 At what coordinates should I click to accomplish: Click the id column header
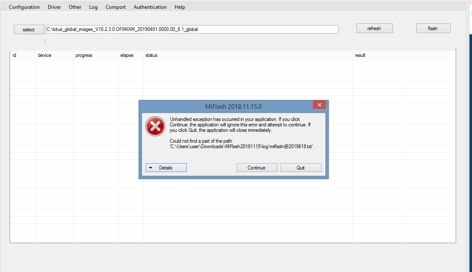click(x=23, y=55)
